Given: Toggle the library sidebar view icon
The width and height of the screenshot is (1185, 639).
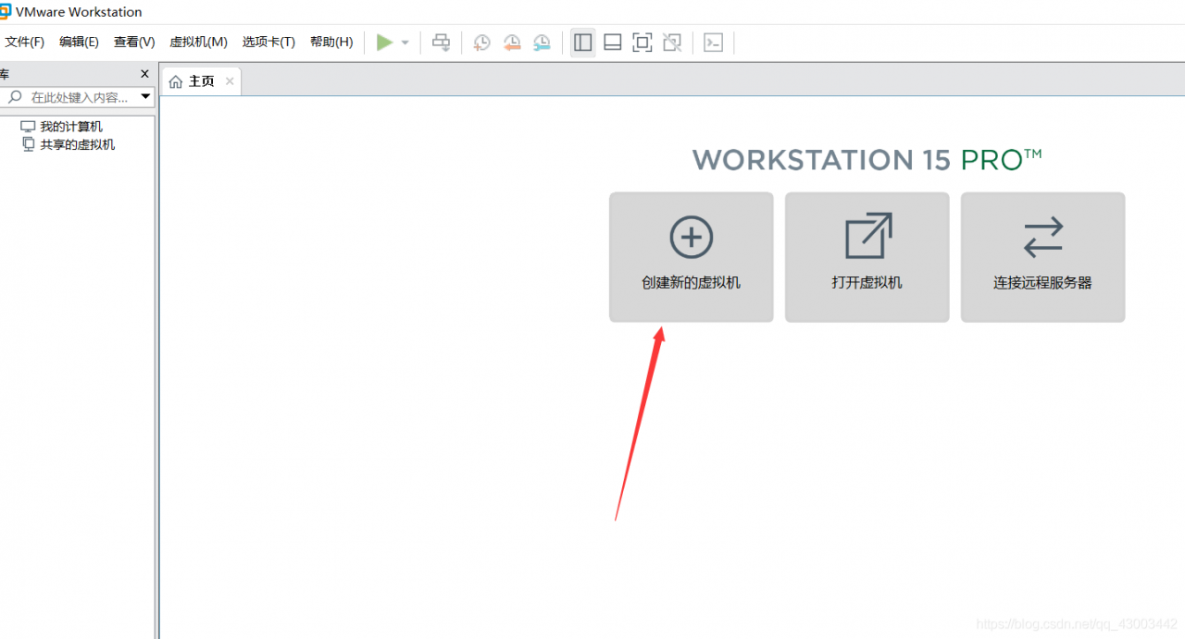Looking at the screenshot, I should [582, 43].
